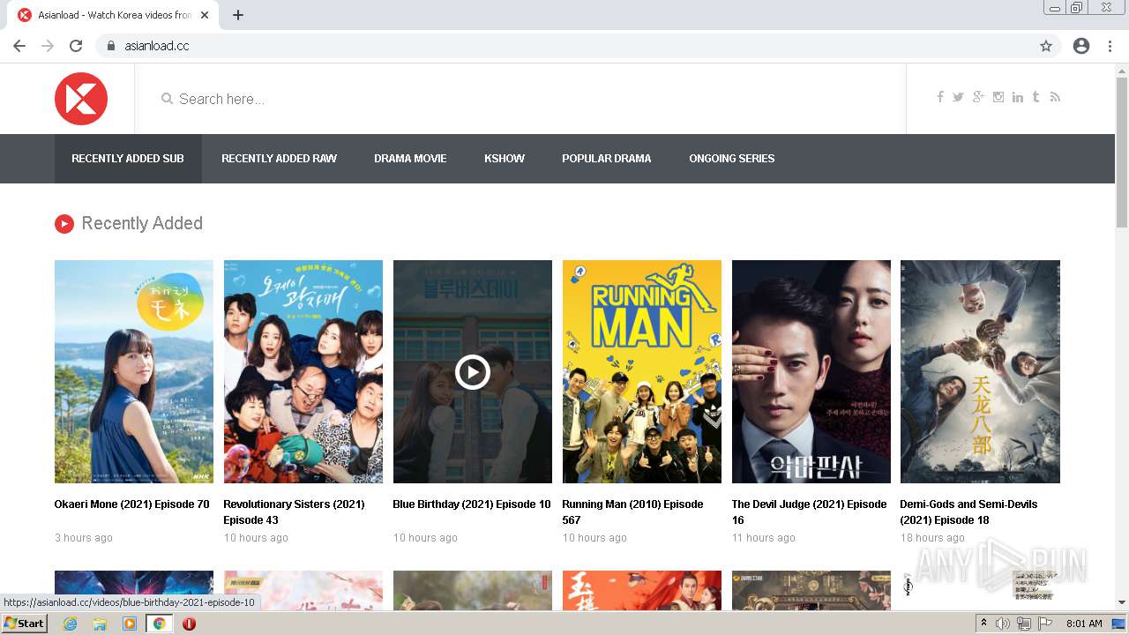Click the 8:01 AM system clock

point(1083,624)
